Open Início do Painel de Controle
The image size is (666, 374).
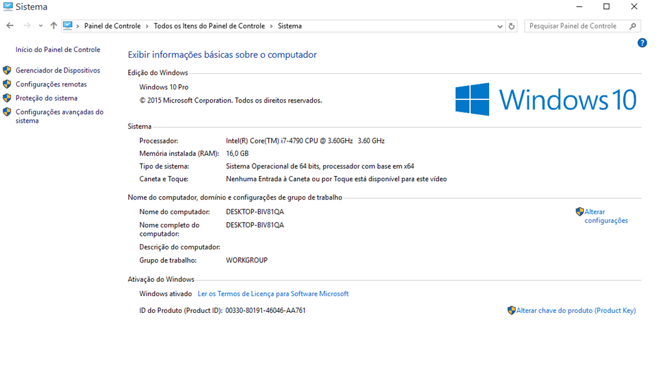click(58, 49)
